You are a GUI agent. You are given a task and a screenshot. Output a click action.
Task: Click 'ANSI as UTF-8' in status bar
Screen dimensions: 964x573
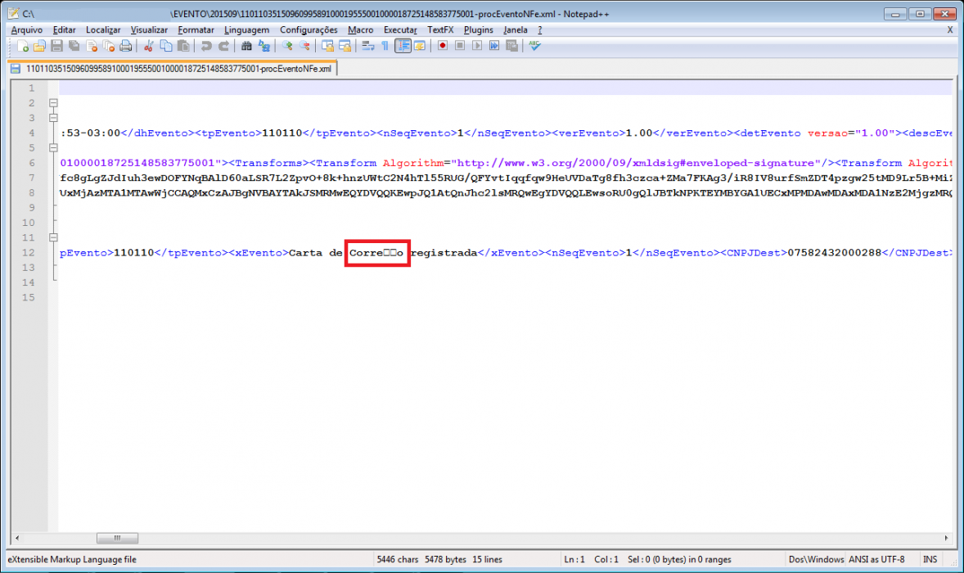coord(876,559)
